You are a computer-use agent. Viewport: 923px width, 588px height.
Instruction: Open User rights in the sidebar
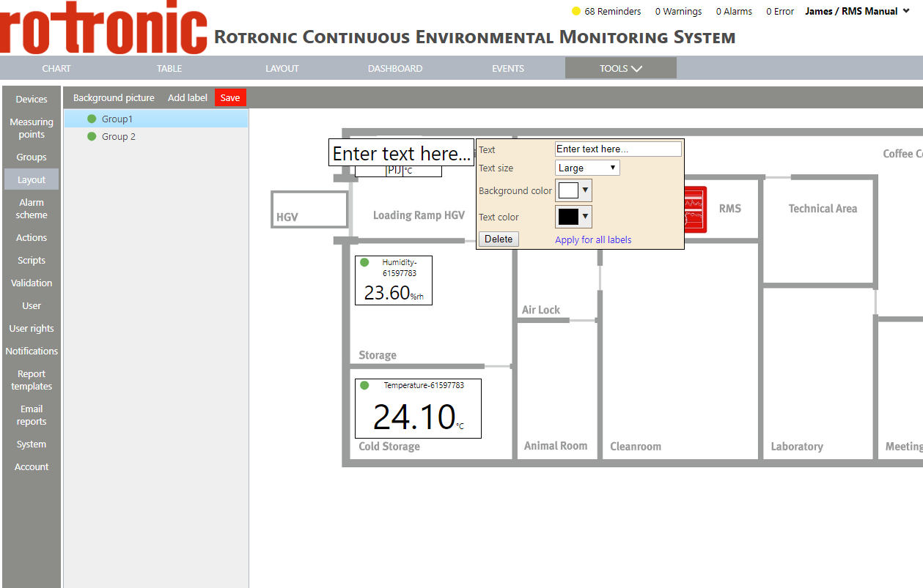[32, 328]
